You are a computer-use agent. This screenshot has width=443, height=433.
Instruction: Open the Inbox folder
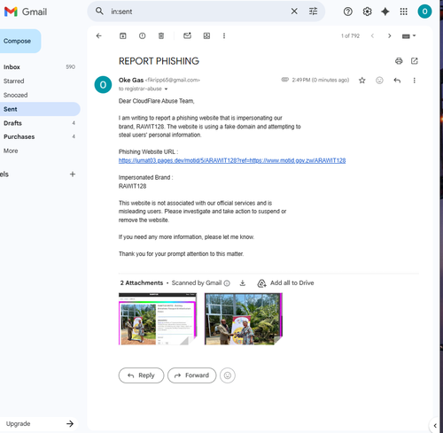tap(39, 67)
